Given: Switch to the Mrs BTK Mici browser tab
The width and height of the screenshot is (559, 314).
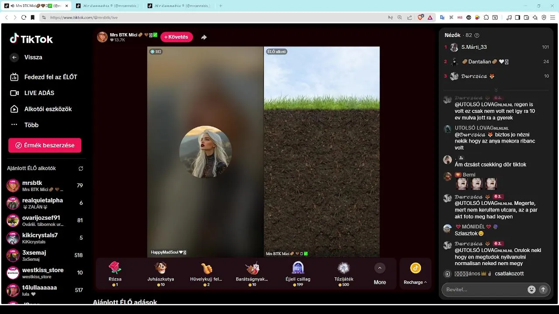Looking at the screenshot, I should pos(37,6).
